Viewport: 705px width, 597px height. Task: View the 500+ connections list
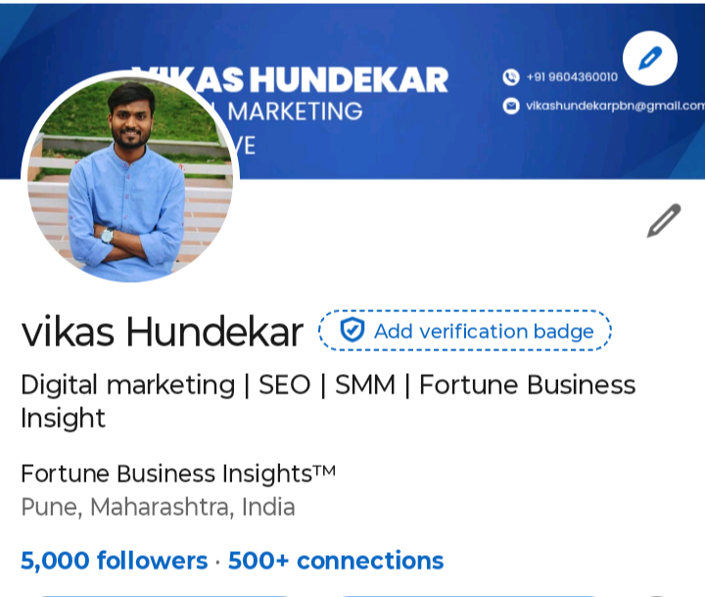click(336, 561)
